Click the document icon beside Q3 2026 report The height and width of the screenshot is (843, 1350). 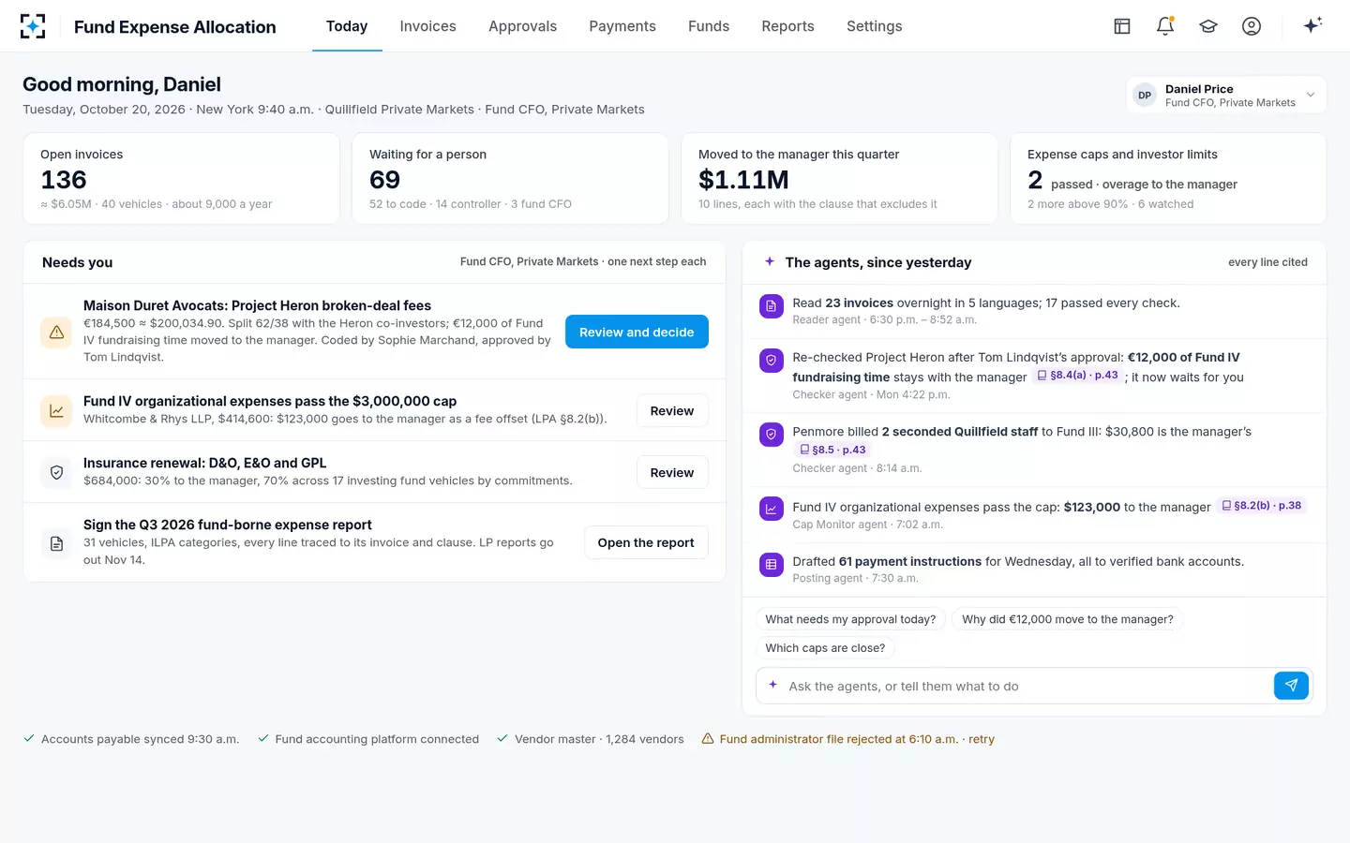(56, 543)
